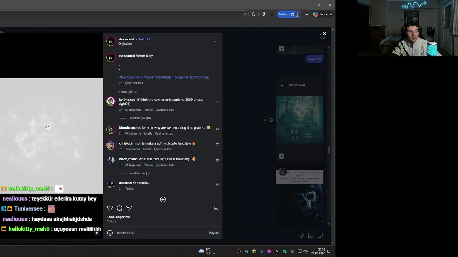This screenshot has height=257, width=458.
Task: Reply to bloodtrenched comment with Yanıtla
Action: pyautogui.click(x=148, y=133)
